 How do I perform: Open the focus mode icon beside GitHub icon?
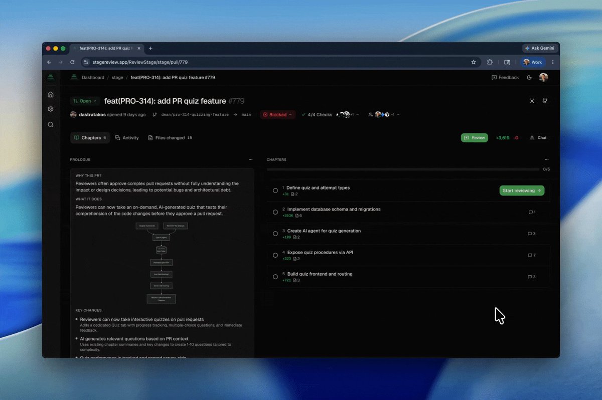[x=532, y=101]
